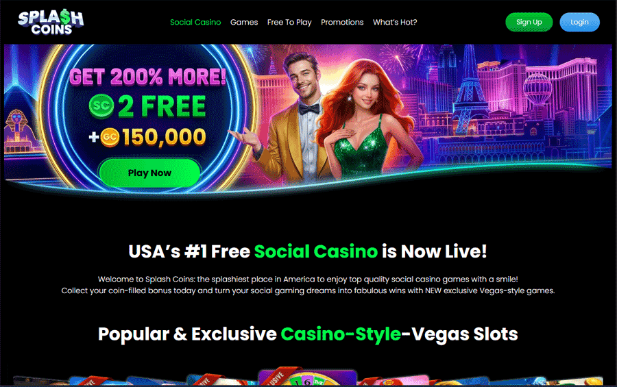Click the 150,000 gold coins offer text
617x387 pixels.
(x=164, y=137)
